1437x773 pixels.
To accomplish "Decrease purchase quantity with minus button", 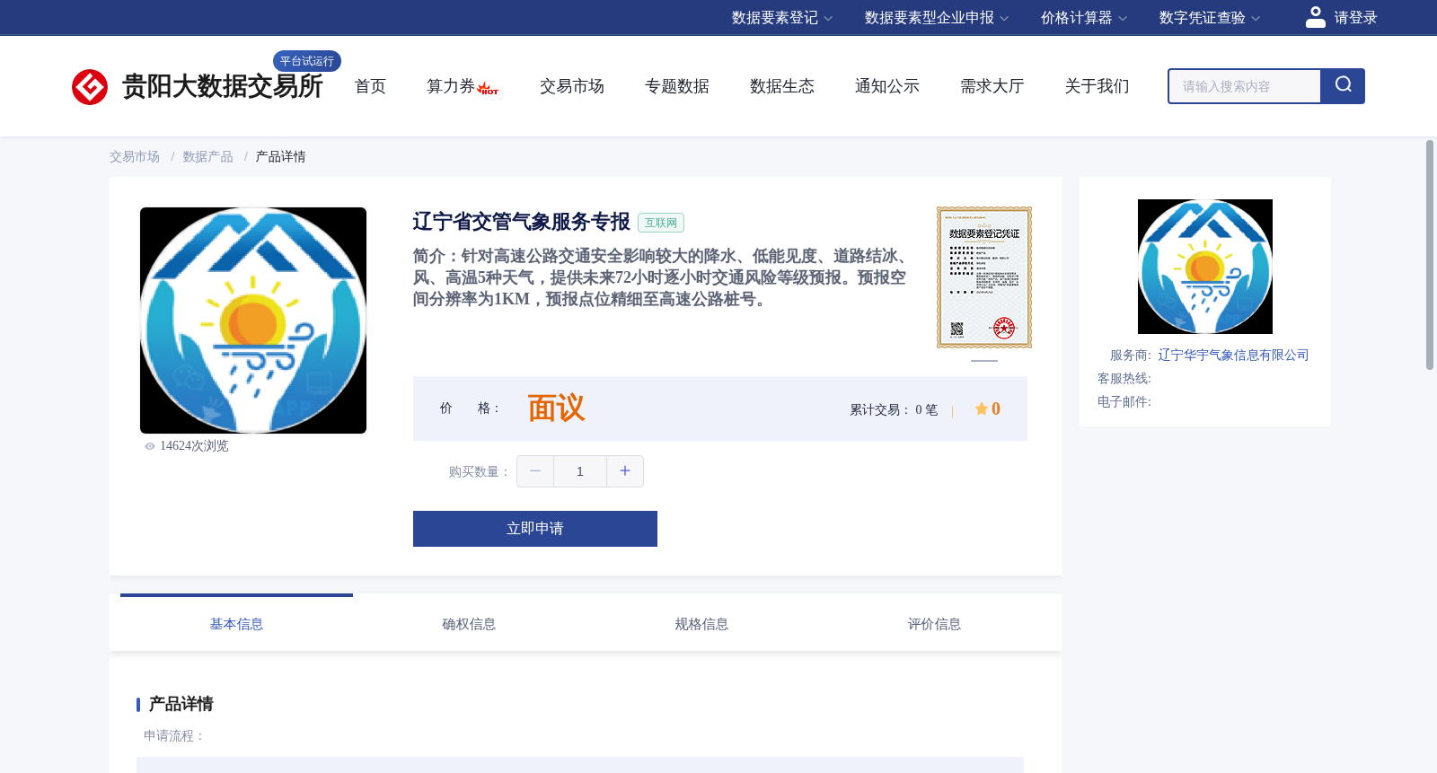I will click(x=535, y=471).
